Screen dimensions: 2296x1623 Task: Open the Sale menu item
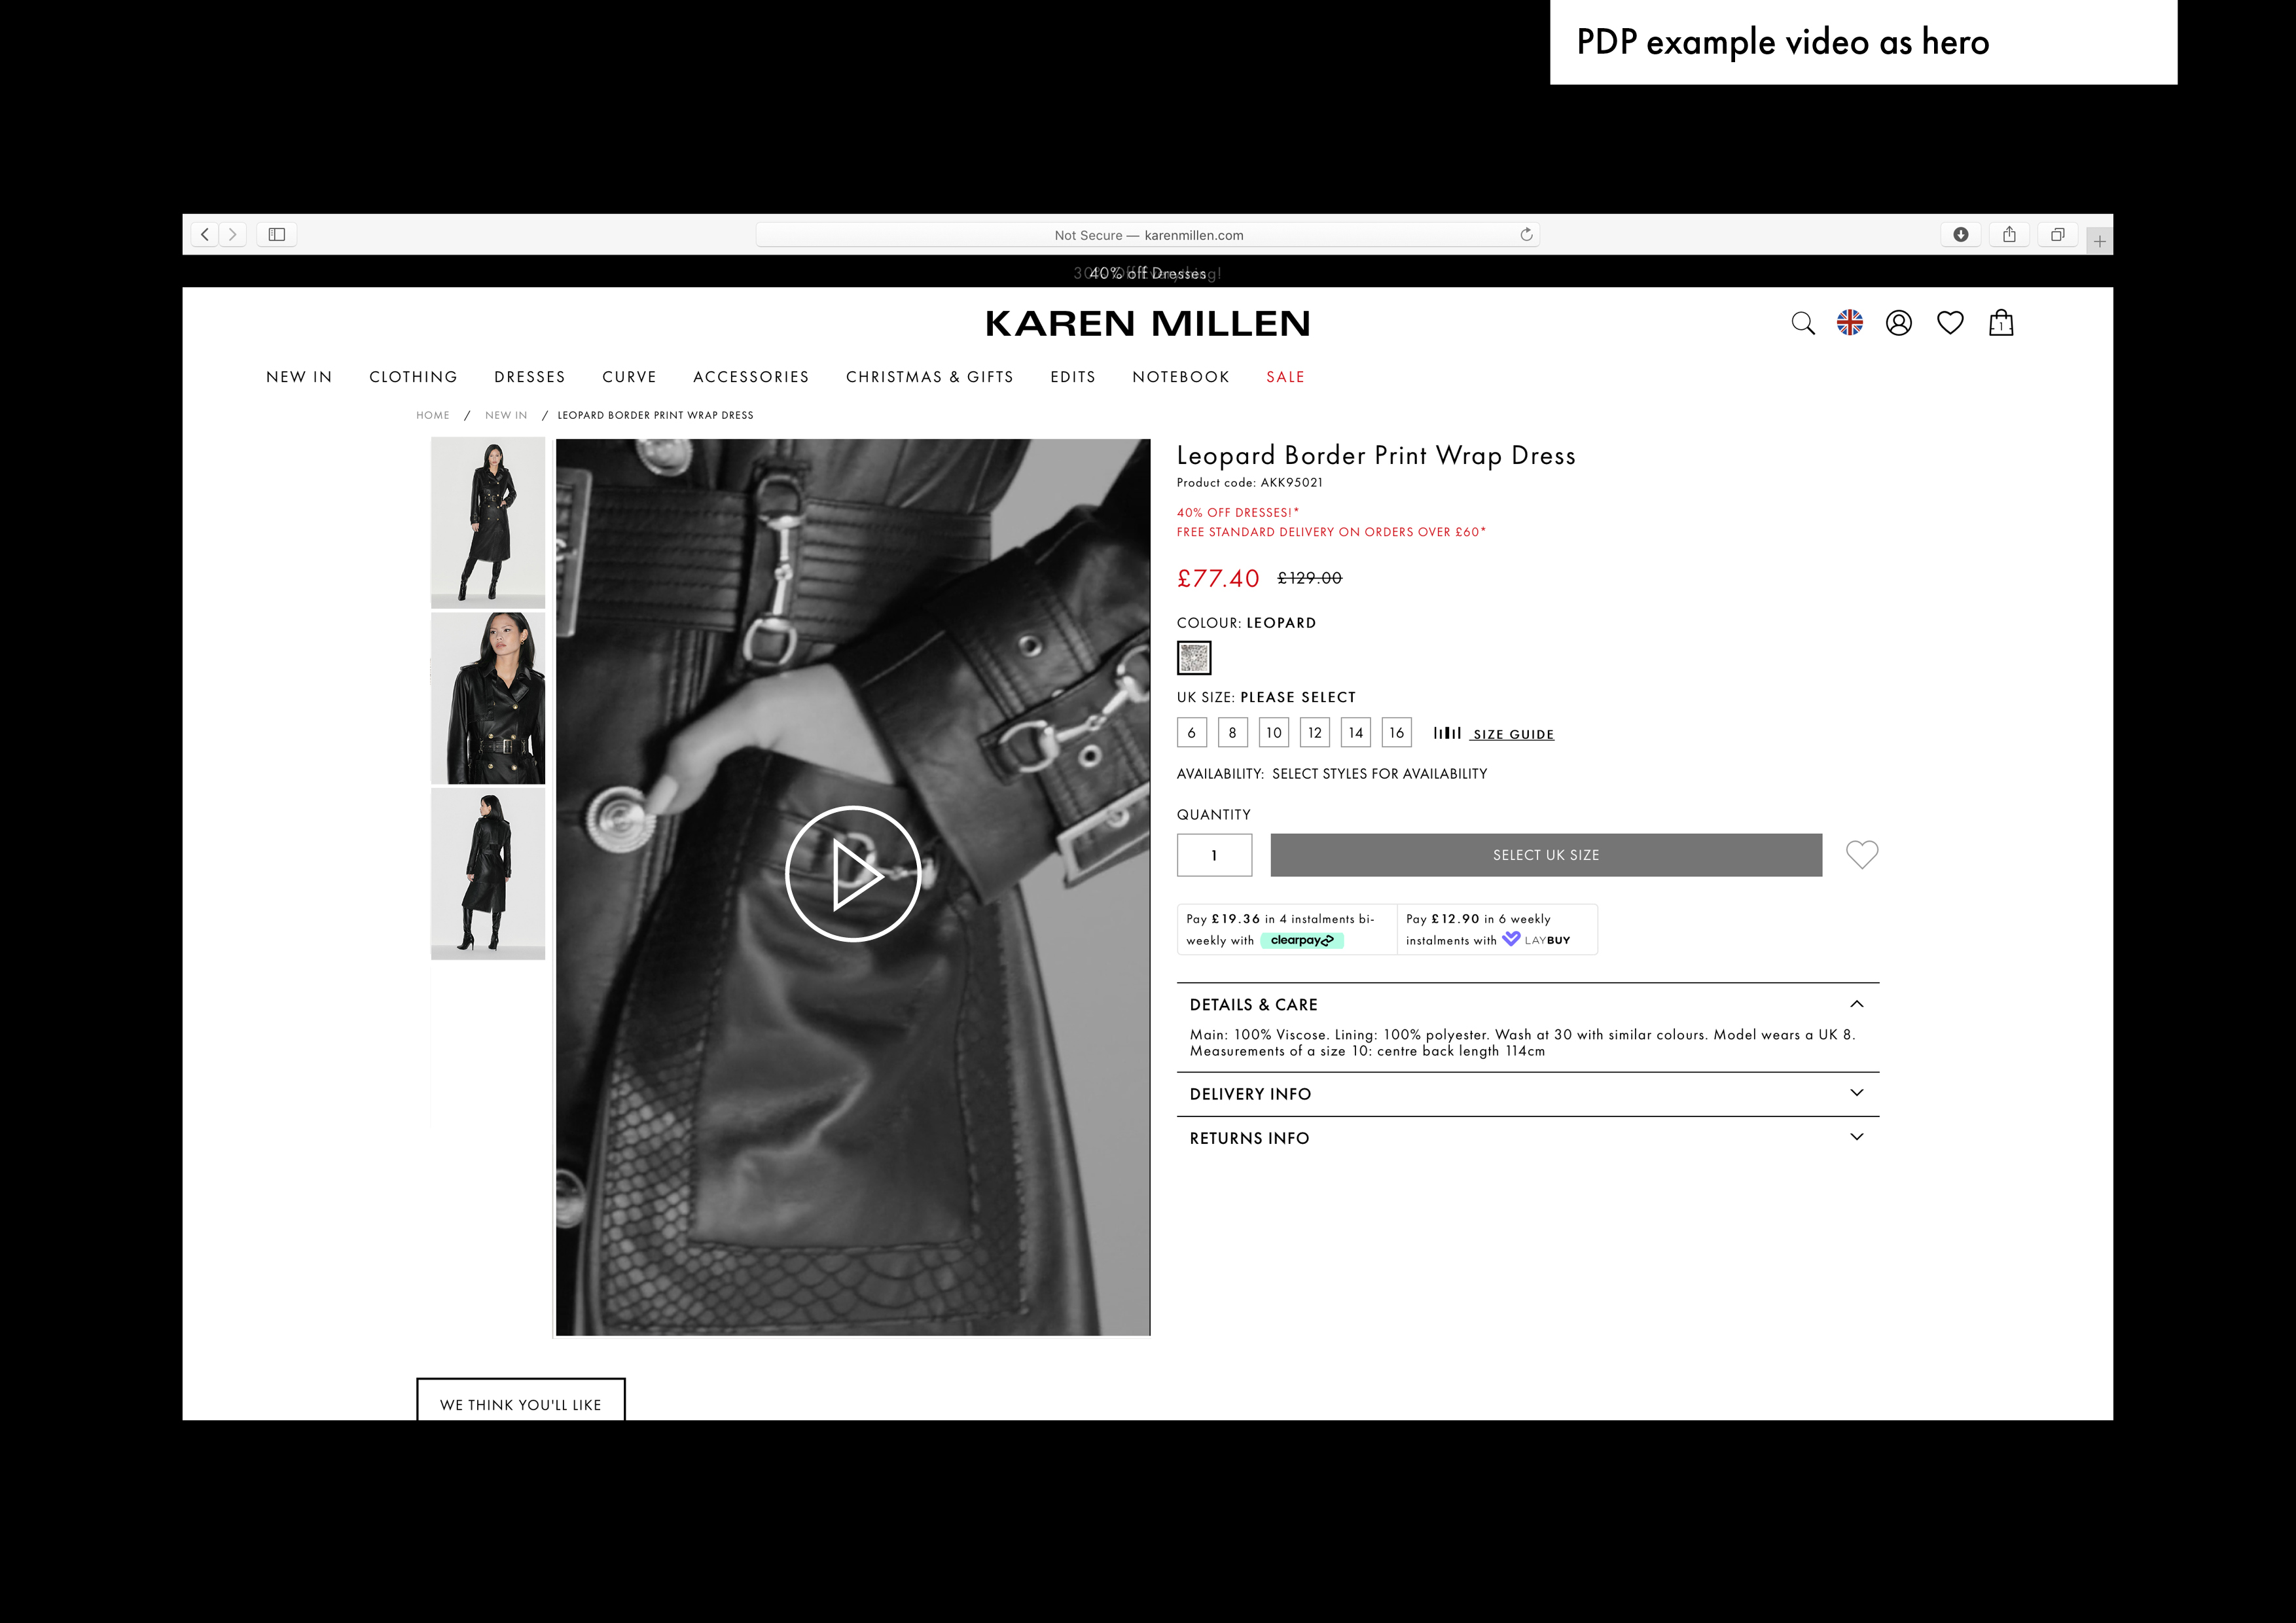click(x=1285, y=377)
